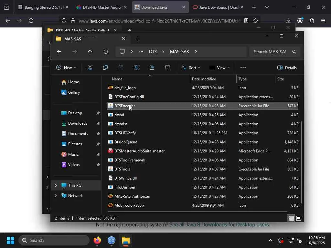Click the computer icon in Explorer address bar
The width and height of the screenshot is (331, 248).
tap(122, 52)
